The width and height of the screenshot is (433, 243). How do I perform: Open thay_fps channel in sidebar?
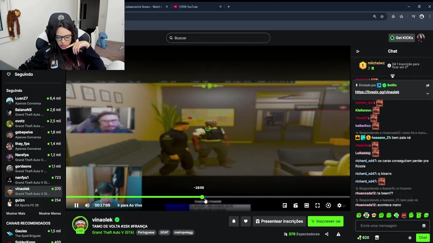point(33,146)
